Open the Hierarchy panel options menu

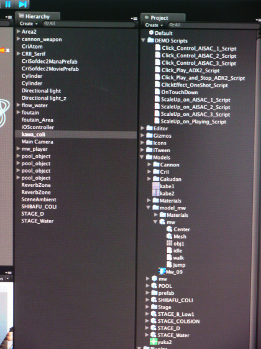pyautogui.click(x=134, y=19)
